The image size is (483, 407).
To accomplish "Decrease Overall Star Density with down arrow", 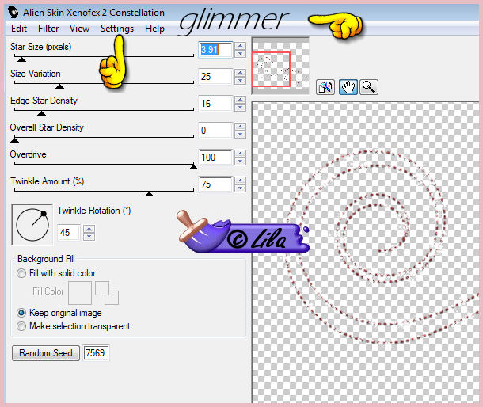I will click(x=240, y=135).
